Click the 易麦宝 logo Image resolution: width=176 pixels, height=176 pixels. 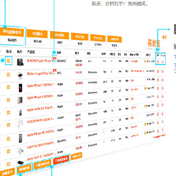154,44
